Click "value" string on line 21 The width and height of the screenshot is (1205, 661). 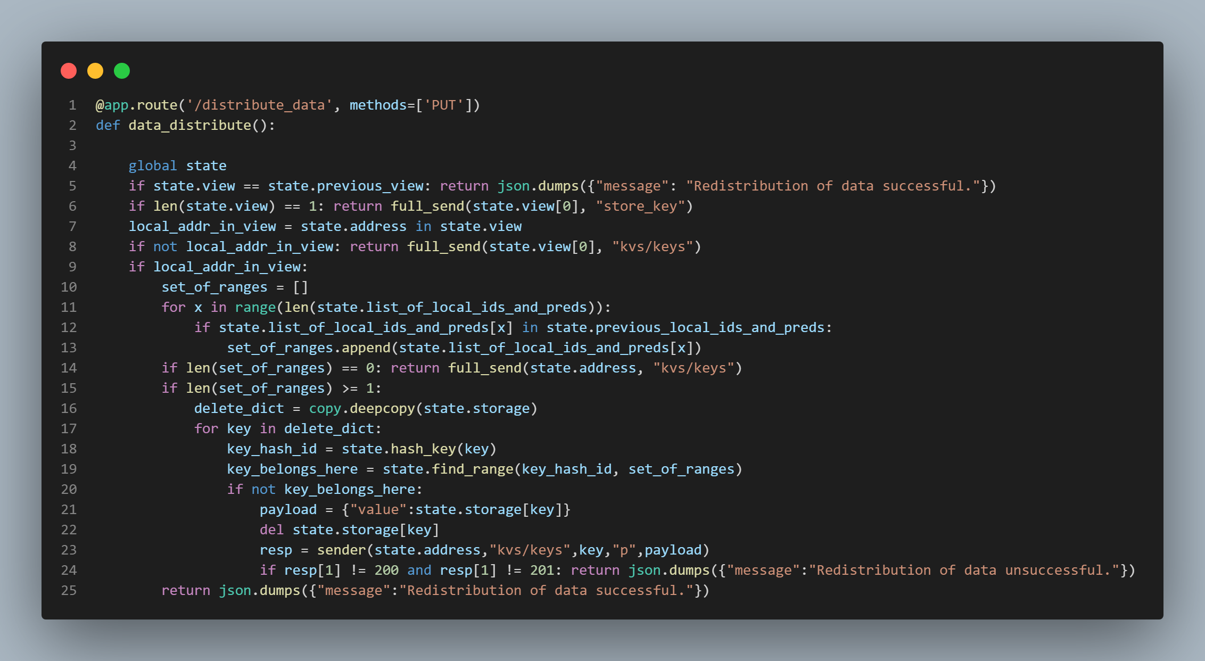[378, 509]
